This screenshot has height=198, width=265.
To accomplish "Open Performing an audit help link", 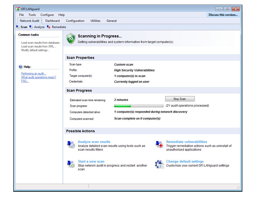I will pos(34,74).
